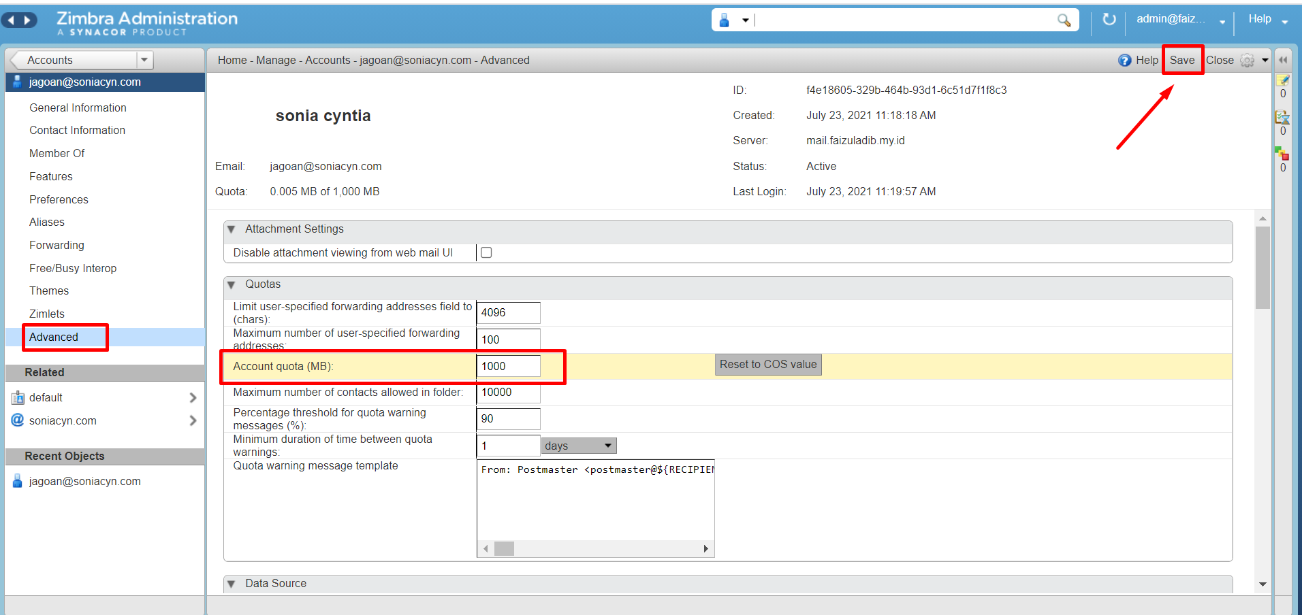Click the Accounts back button

pos(75,60)
